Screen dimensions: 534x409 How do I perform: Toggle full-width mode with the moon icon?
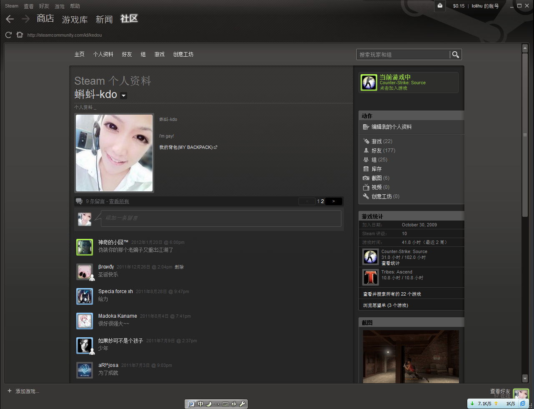coord(209,404)
